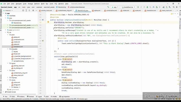Hide the Project panel with minus icon
This screenshot has width=181, height=102.
[x=36, y=10]
